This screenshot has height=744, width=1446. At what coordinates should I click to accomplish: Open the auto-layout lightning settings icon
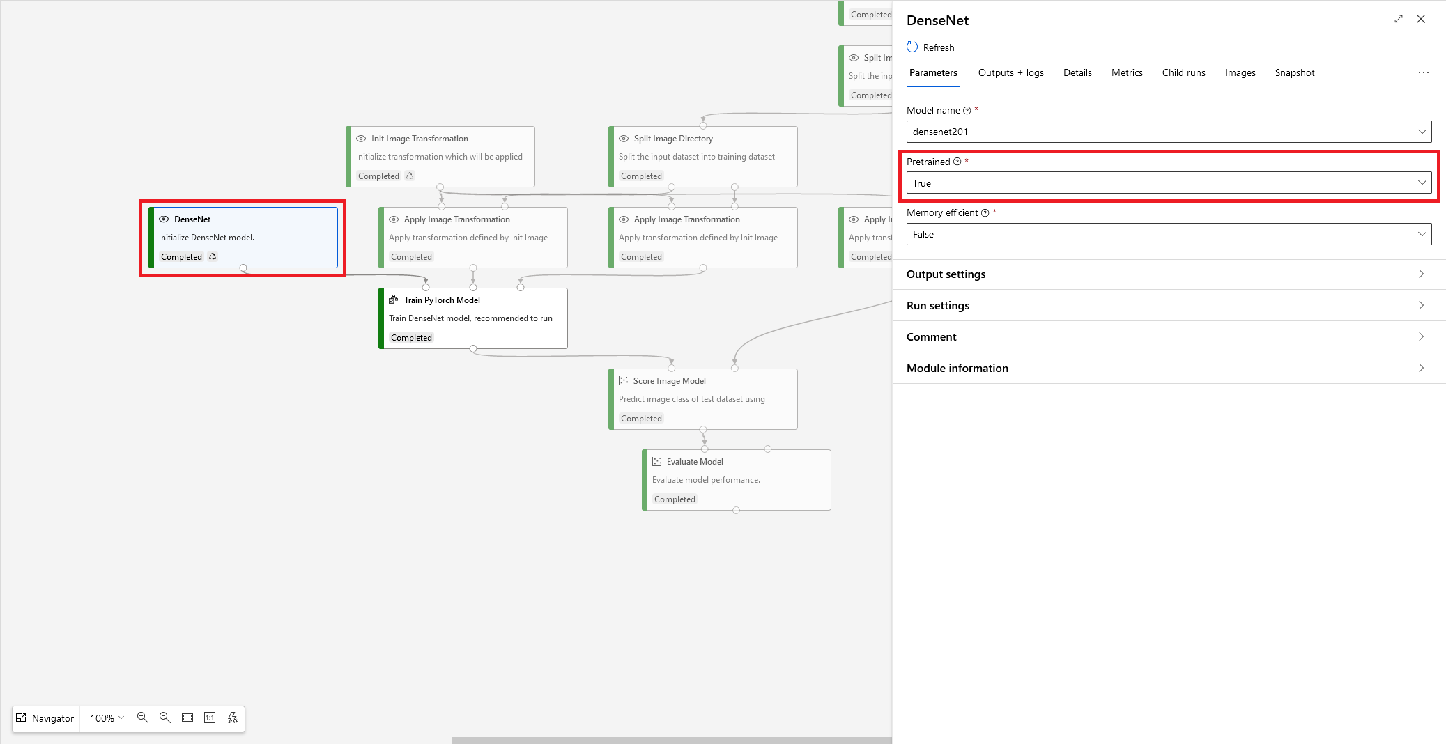(x=232, y=718)
